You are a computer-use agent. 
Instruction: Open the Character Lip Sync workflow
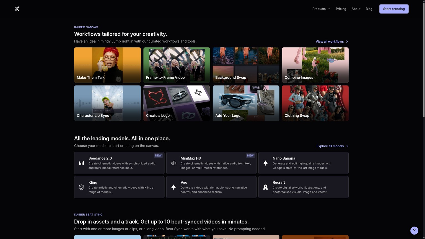pyautogui.click(x=107, y=103)
